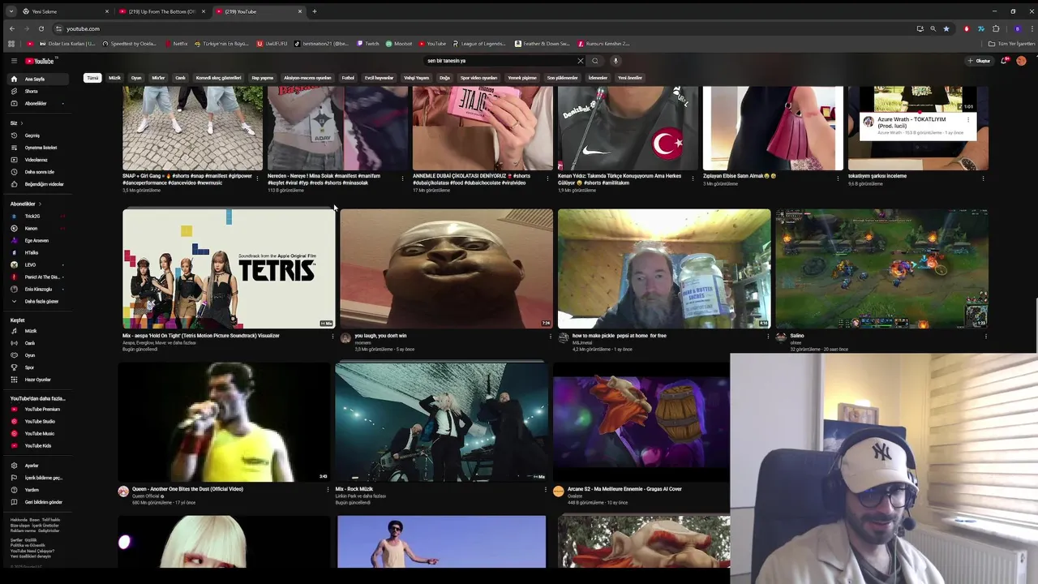Switch to the 'Up From The Bottom' tab
This screenshot has height=584, width=1038.
tap(161, 11)
